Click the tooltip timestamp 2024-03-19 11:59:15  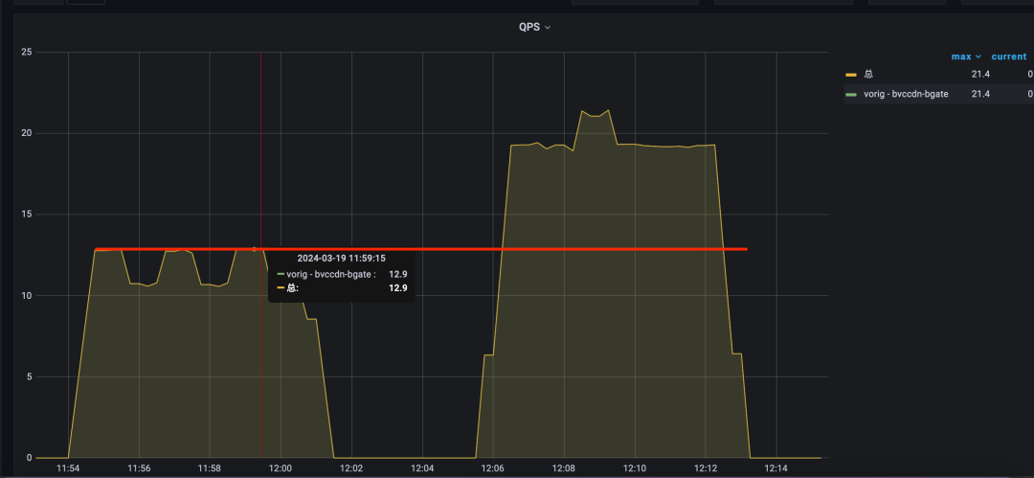(x=341, y=258)
